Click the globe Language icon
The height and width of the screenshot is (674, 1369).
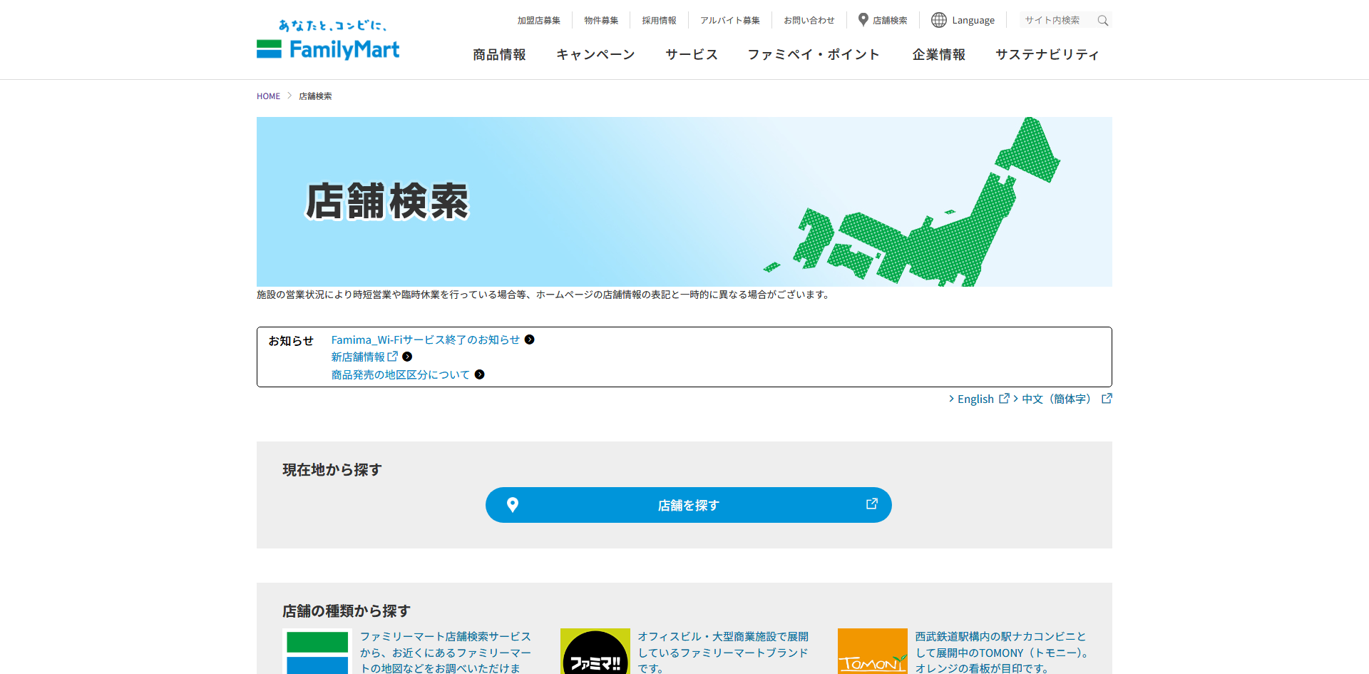939,20
